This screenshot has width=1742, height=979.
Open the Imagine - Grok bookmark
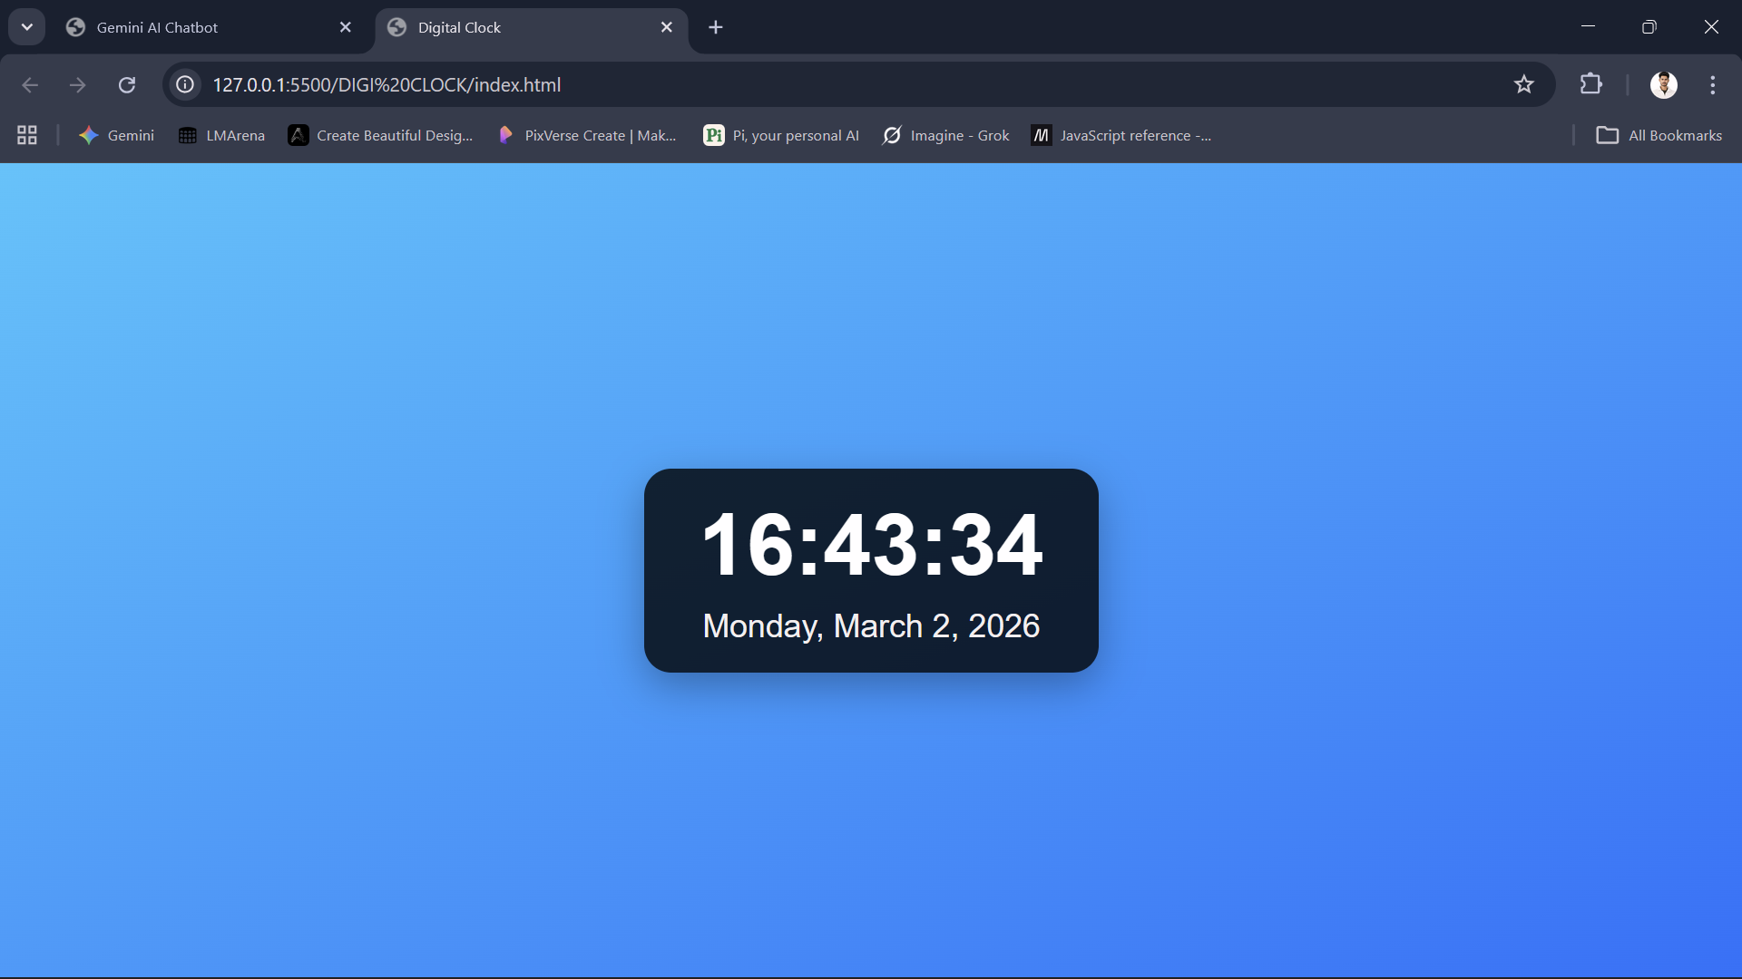[x=946, y=135]
